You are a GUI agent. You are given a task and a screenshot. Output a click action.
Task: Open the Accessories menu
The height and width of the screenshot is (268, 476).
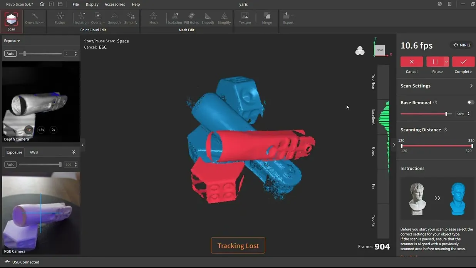coord(115,4)
